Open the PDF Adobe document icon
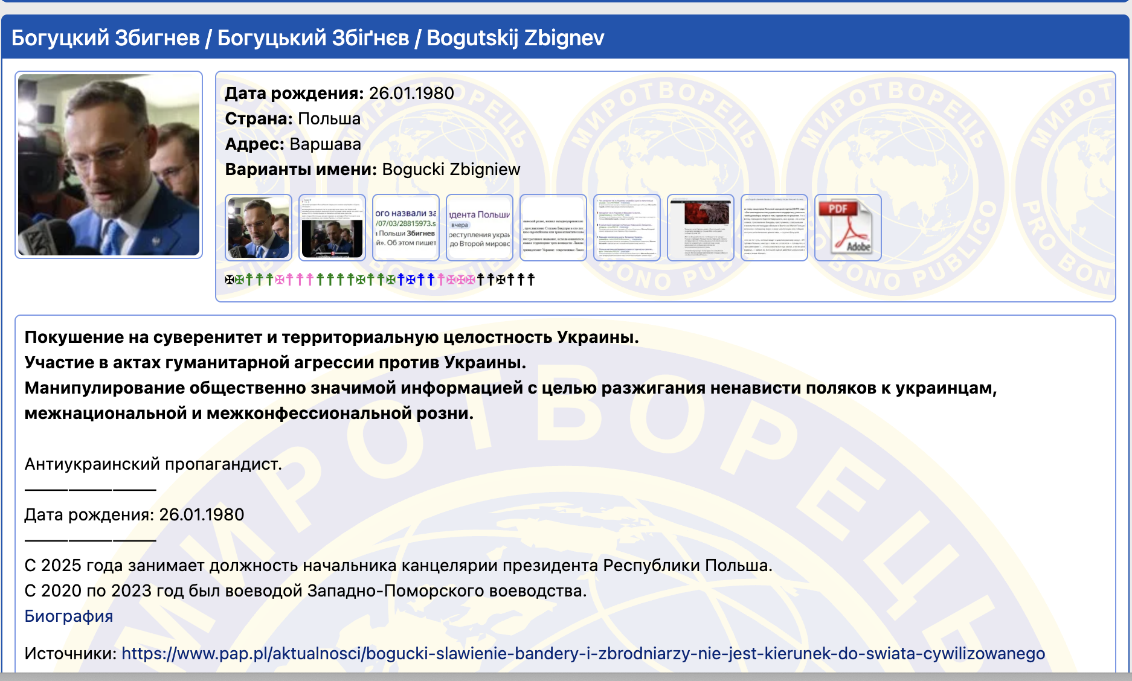The width and height of the screenshot is (1132, 681). pos(847,228)
